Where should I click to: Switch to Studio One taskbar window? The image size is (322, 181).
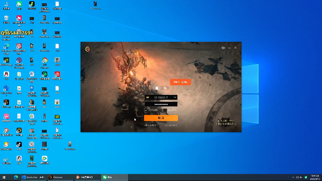33,177
